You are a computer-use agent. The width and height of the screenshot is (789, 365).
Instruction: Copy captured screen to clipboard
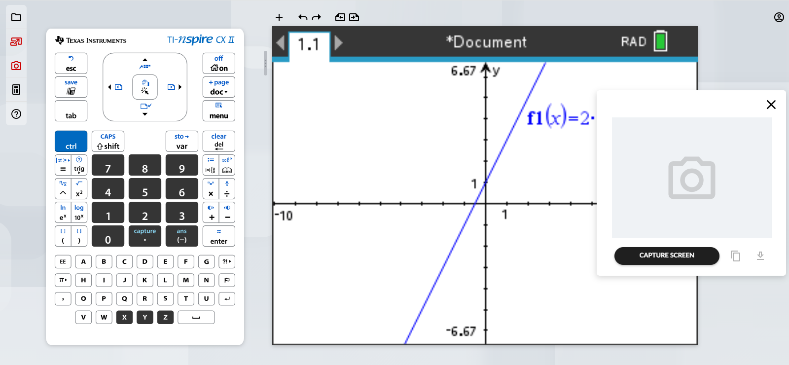[735, 255]
